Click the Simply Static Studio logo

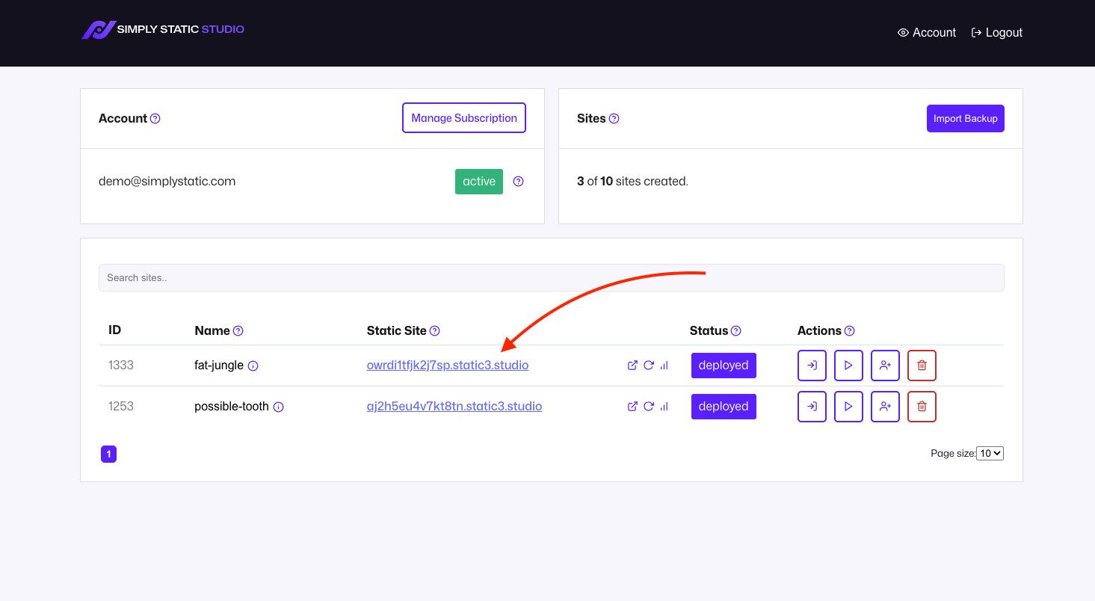(163, 30)
